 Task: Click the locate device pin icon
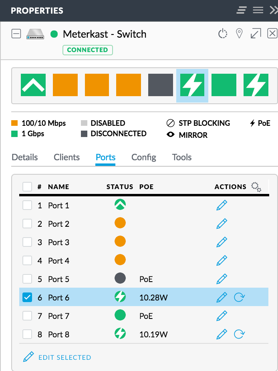pyautogui.click(x=239, y=34)
